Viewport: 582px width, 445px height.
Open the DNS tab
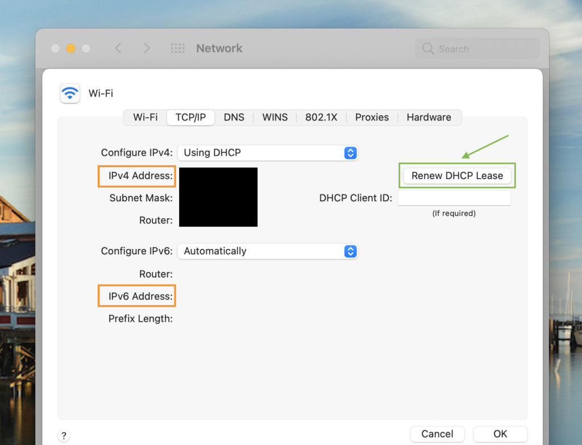pos(234,118)
